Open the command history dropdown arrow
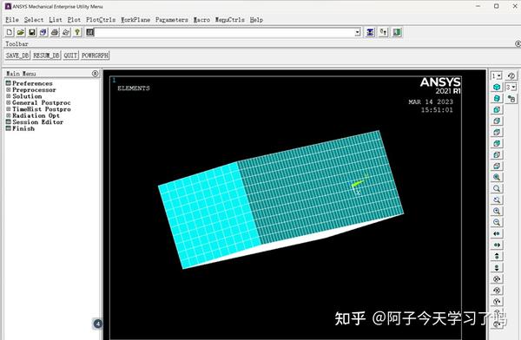Viewport: 521px width, 340px height. [358, 33]
